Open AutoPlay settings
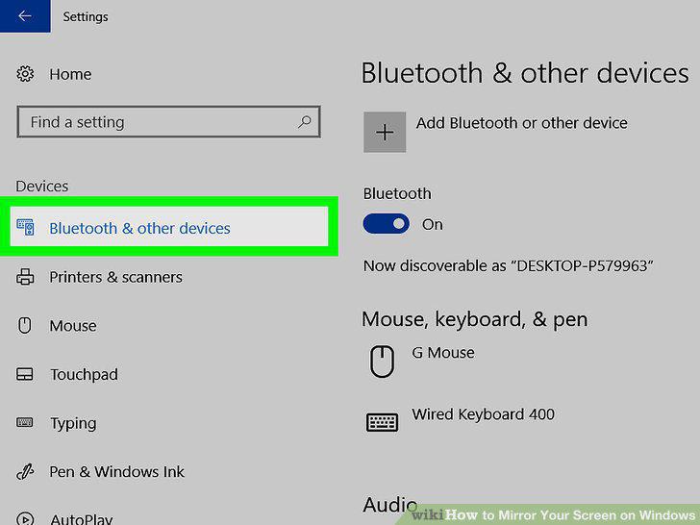The height and width of the screenshot is (525, 700). pyautogui.click(x=81, y=519)
